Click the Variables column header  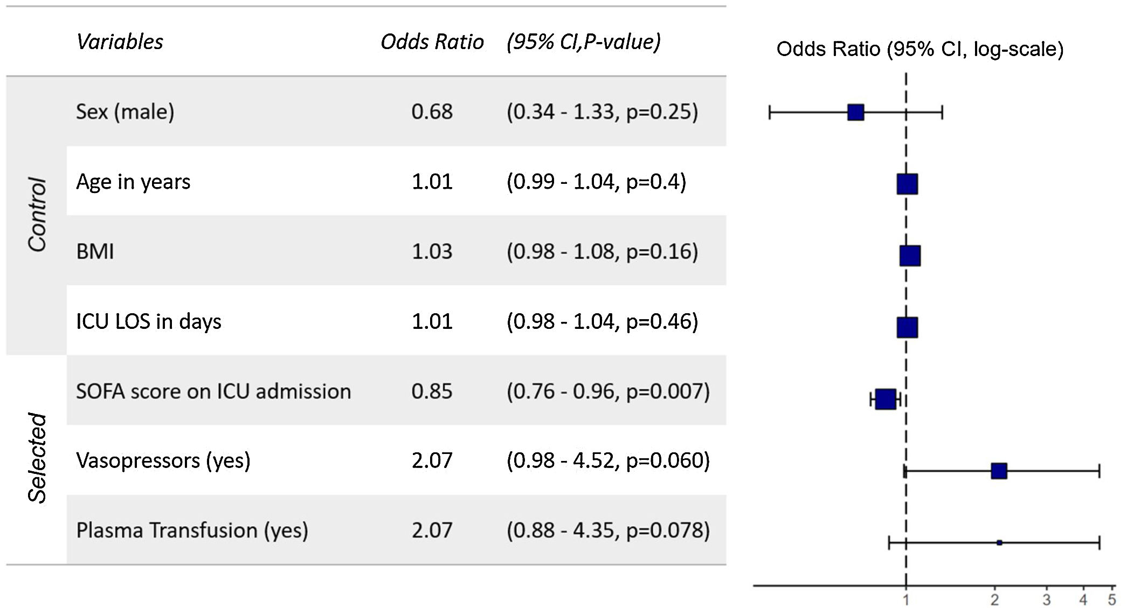point(120,42)
